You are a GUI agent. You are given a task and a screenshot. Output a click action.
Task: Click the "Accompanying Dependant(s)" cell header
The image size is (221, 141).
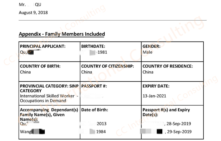point(49,110)
